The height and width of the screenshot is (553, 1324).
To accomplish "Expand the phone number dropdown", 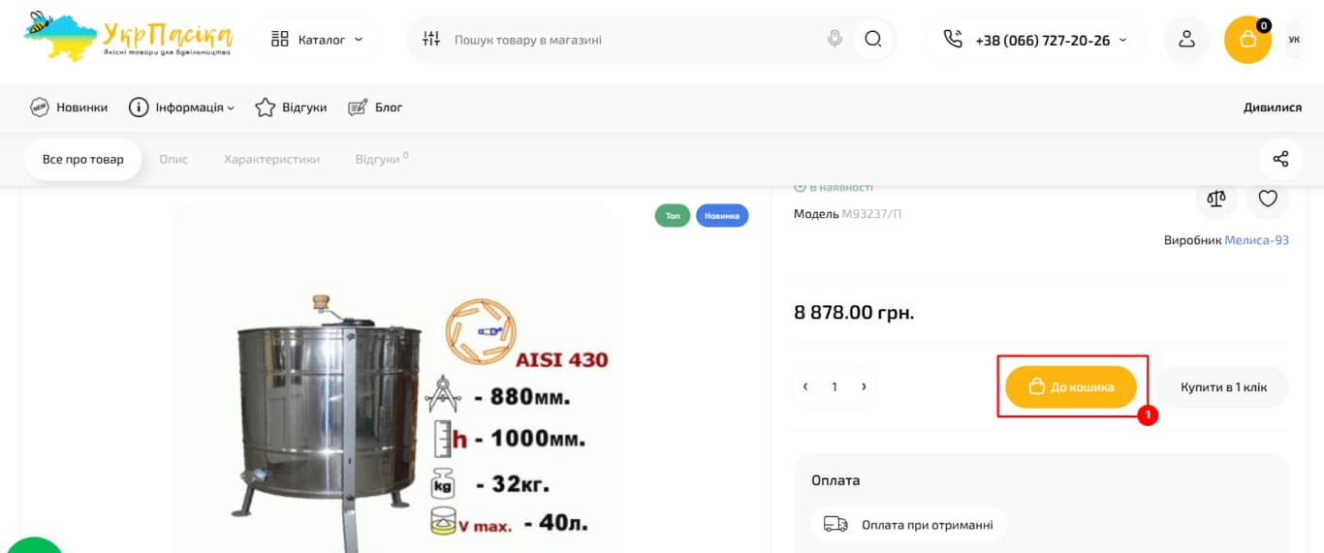I will pyautogui.click(x=1123, y=40).
